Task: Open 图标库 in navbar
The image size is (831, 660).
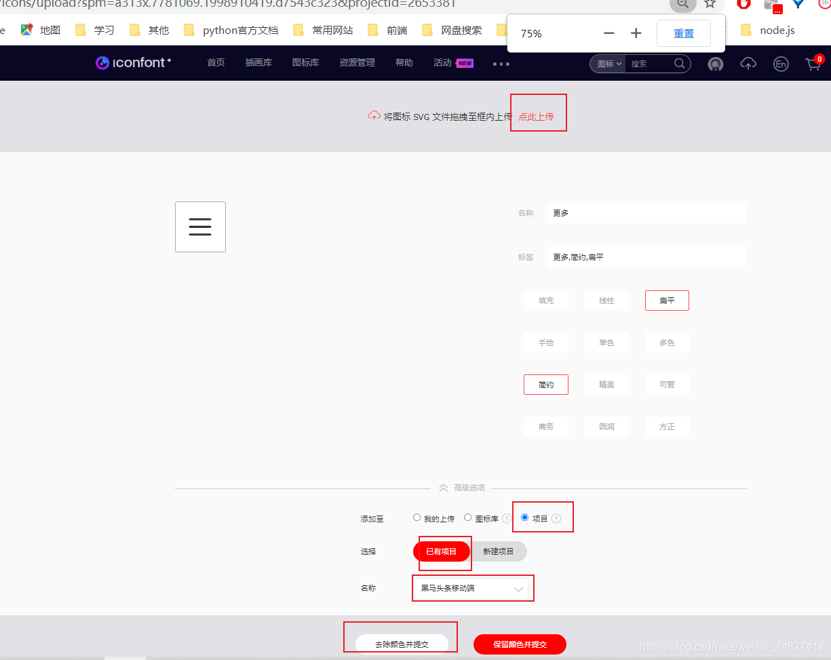Action: pos(305,63)
